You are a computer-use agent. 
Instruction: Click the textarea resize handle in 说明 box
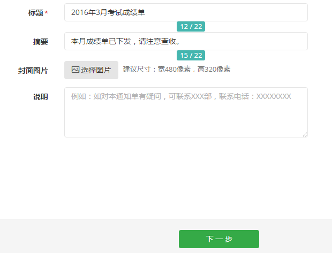click(x=305, y=135)
